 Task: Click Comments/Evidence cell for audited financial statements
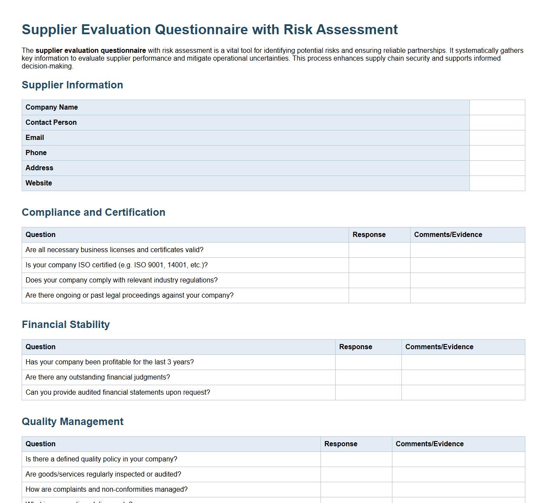(x=463, y=392)
